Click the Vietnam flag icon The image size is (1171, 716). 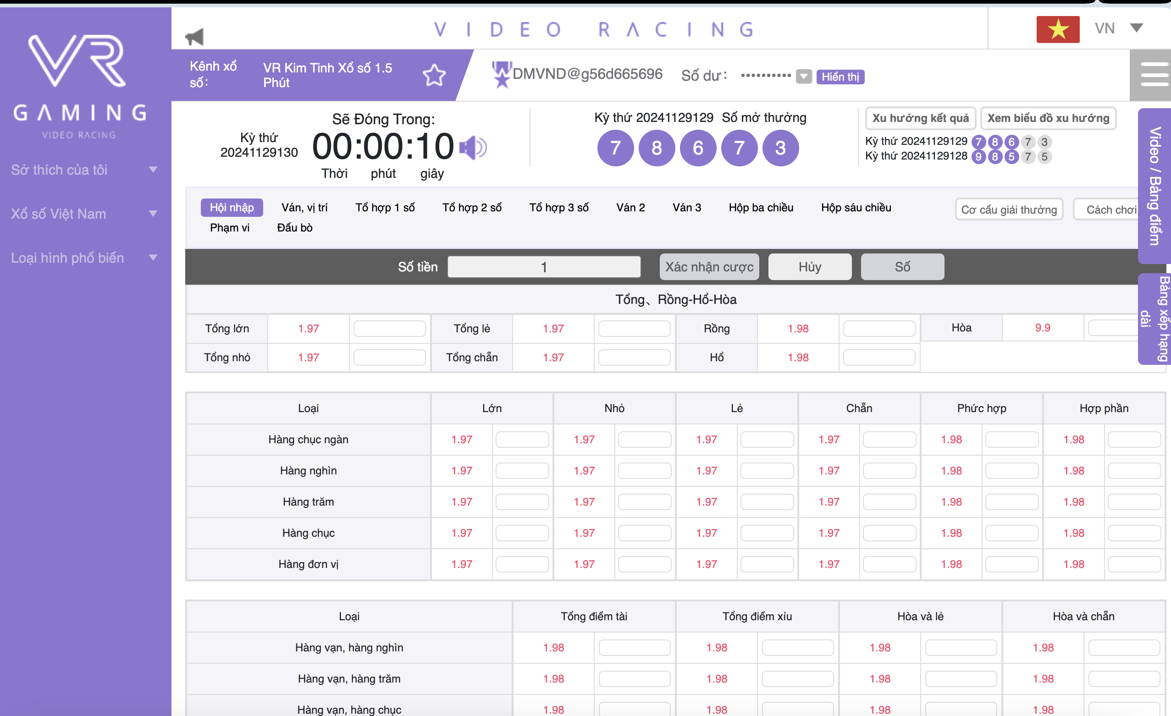click(x=1057, y=29)
